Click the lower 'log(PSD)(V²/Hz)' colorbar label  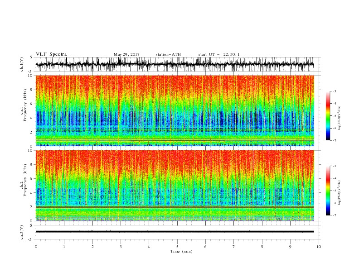pyautogui.click(x=339, y=193)
